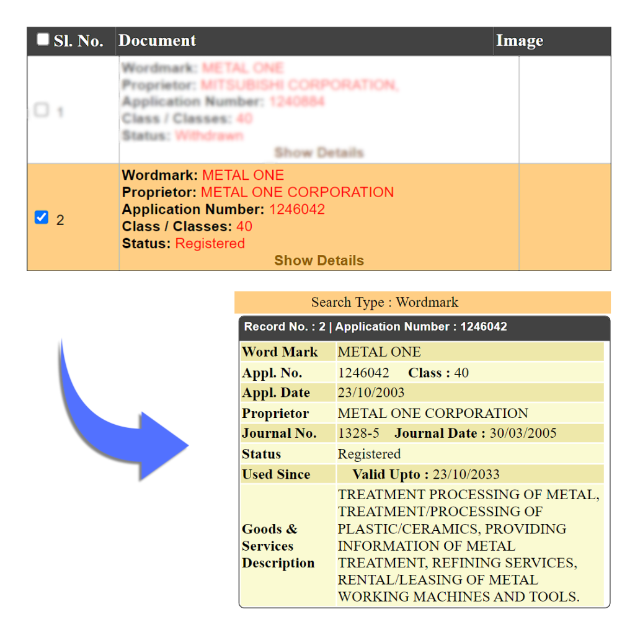Click the empty Image cell of row 2
This screenshot has height=635, width=635.
click(x=564, y=217)
